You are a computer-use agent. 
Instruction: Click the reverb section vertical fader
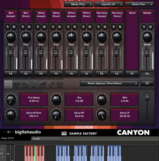147,97
